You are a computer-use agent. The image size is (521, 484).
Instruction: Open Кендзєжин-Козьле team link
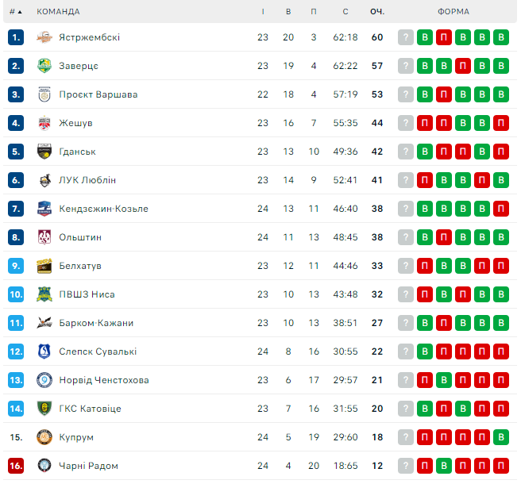click(103, 209)
